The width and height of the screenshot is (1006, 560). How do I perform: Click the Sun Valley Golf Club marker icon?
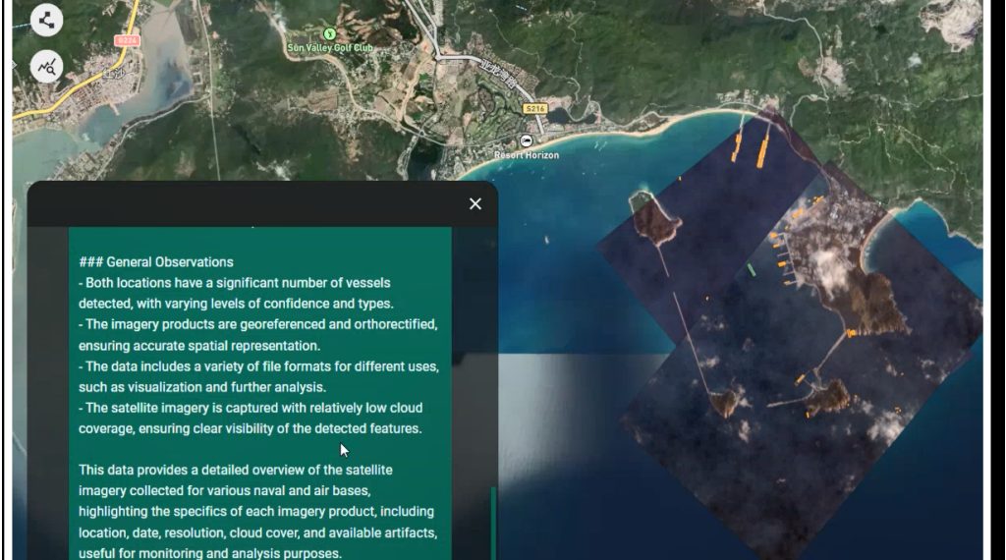click(329, 33)
